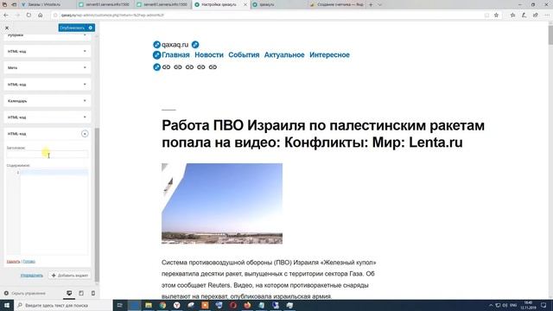Image resolution: width=553 pixels, height=311 pixels.
Task: Click the Удалить link
Action: tap(14, 262)
